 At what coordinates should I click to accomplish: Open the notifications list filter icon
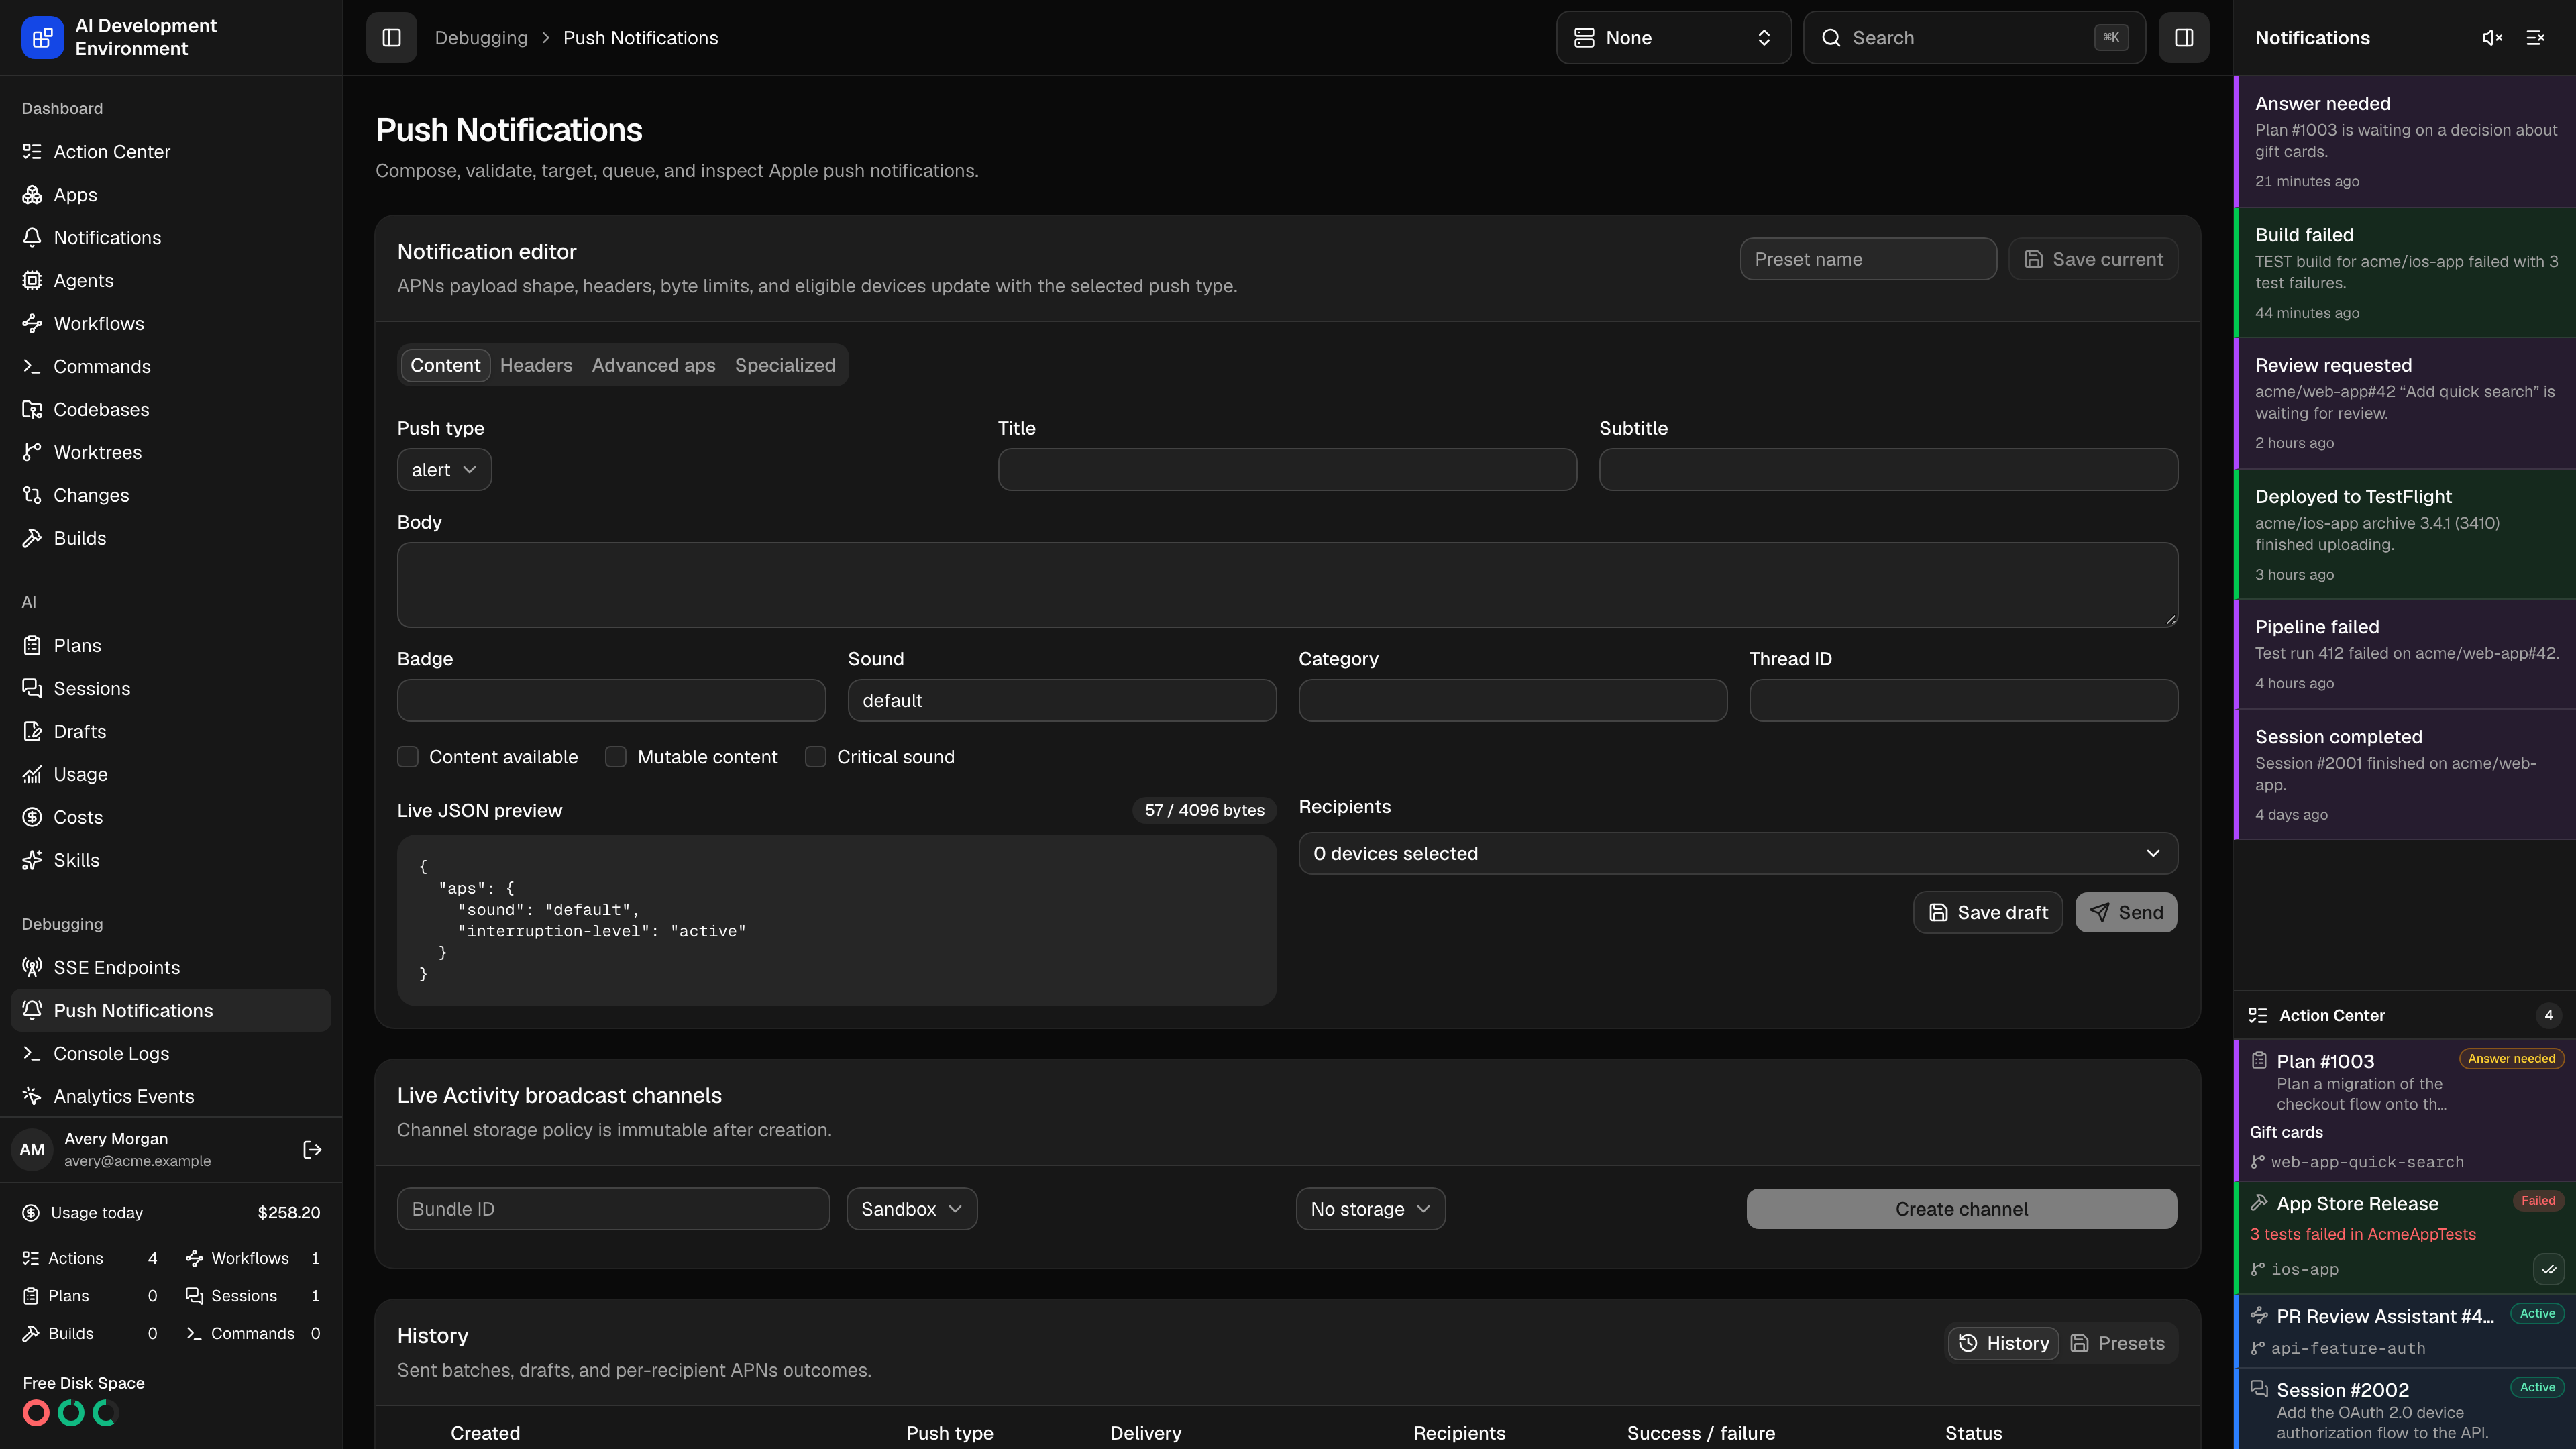[x=2535, y=38]
